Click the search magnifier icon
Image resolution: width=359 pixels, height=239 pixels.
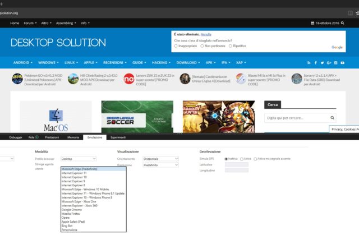(333, 118)
